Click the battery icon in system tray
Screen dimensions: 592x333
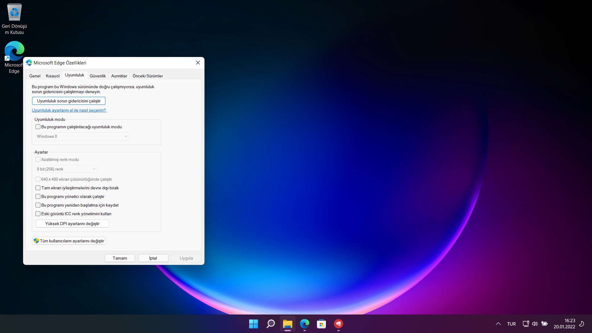pos(545,324)
